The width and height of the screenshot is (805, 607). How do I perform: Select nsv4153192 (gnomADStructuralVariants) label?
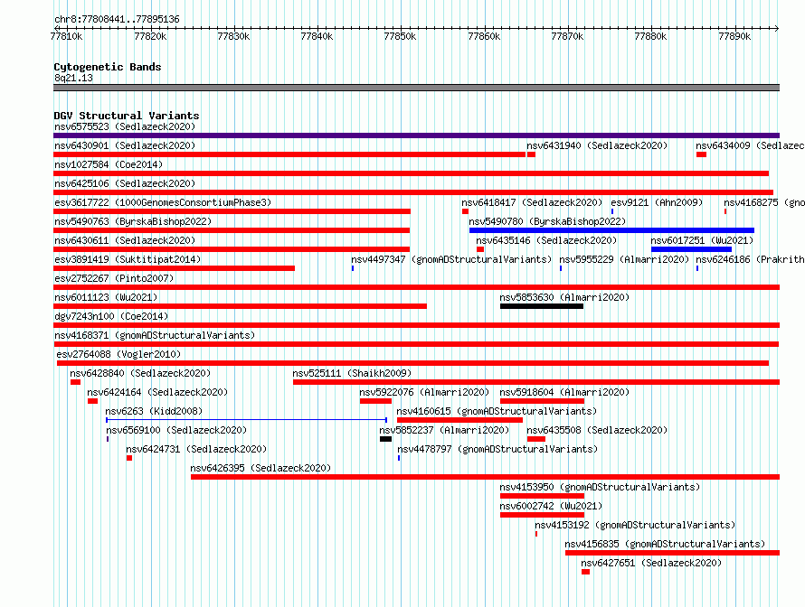pyautogui.click(x=635, y=525)
